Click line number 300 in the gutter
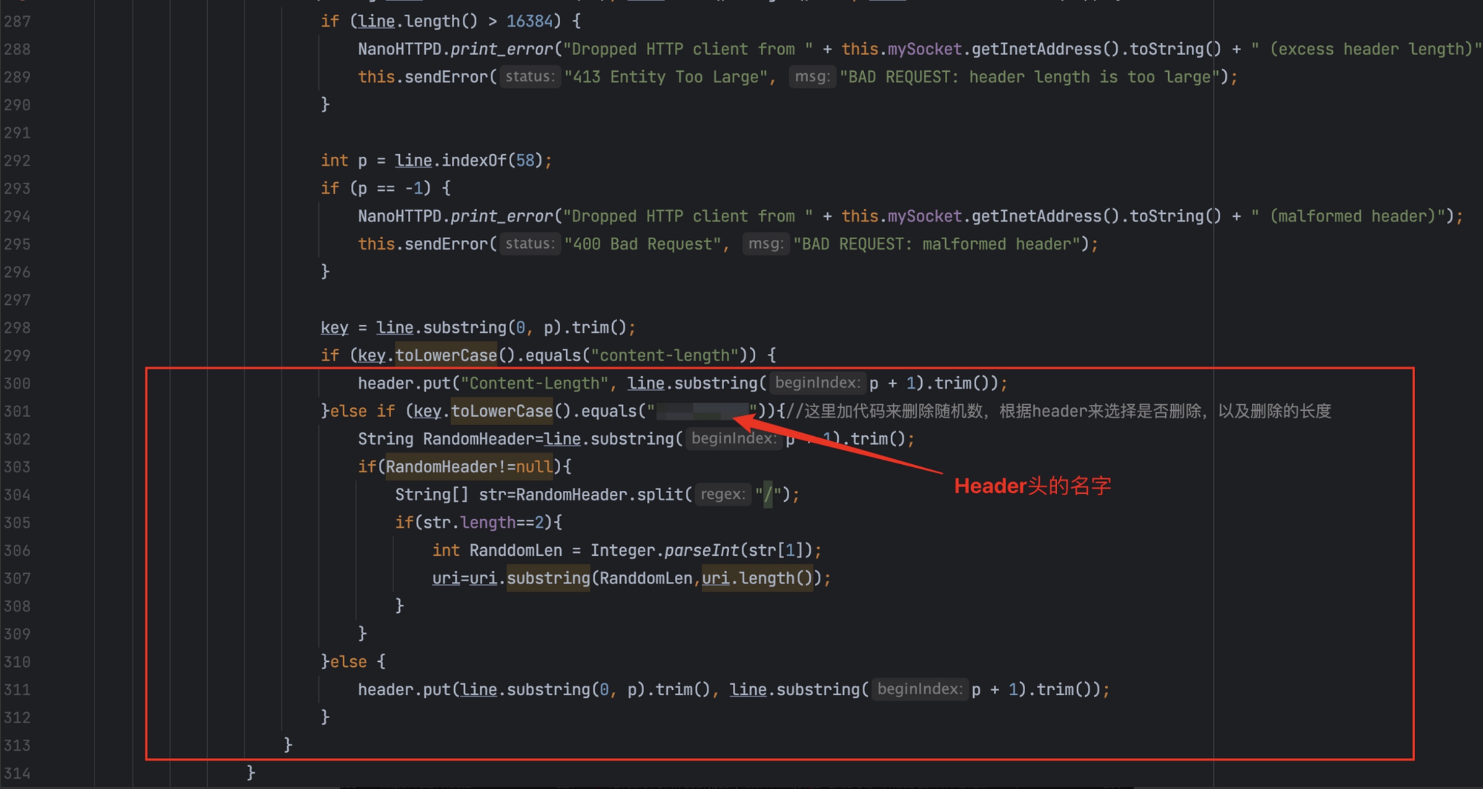 tap(17, 383)
